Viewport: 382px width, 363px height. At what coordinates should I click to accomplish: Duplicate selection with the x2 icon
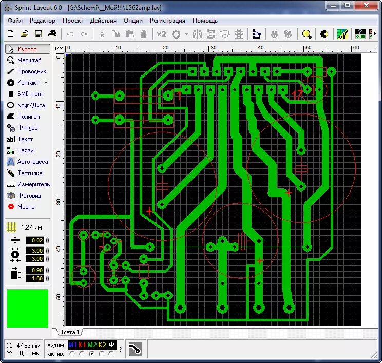(161, 34)
